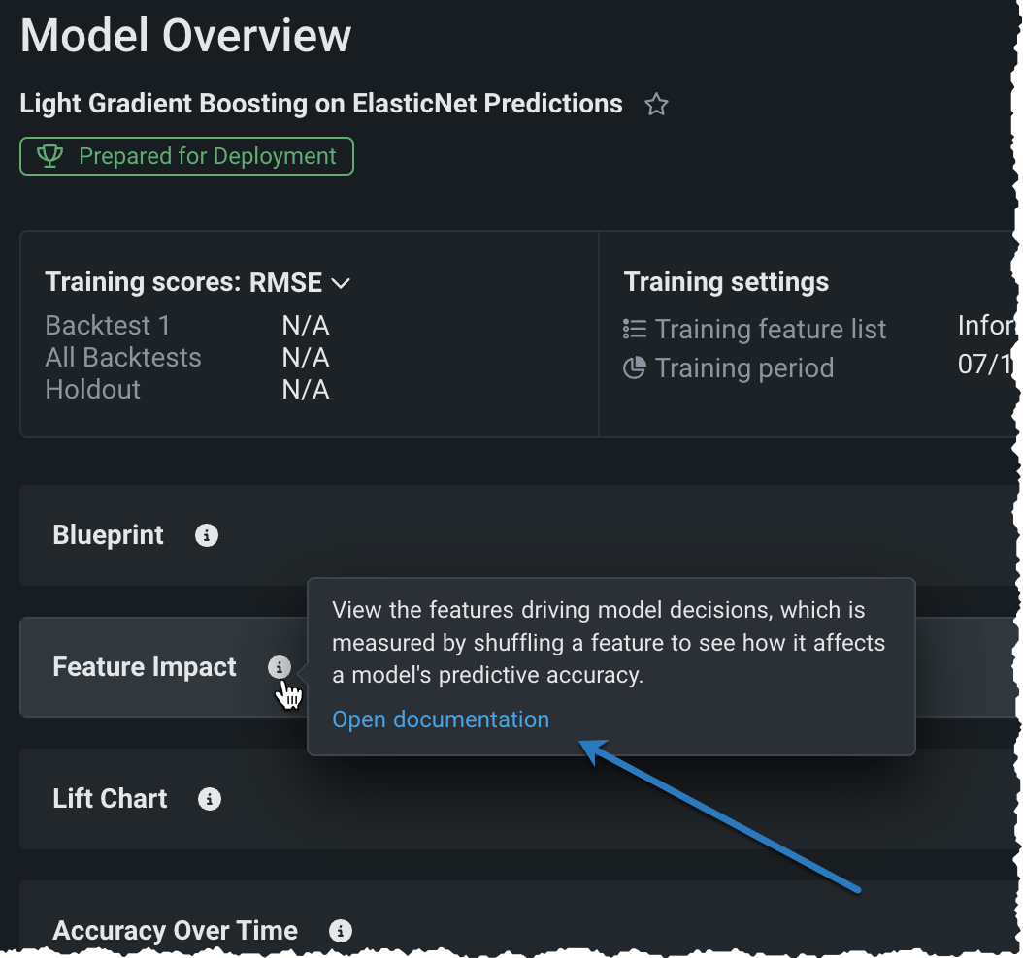Star the Light Gradient Boosting model as favorite

coord(657,105)
